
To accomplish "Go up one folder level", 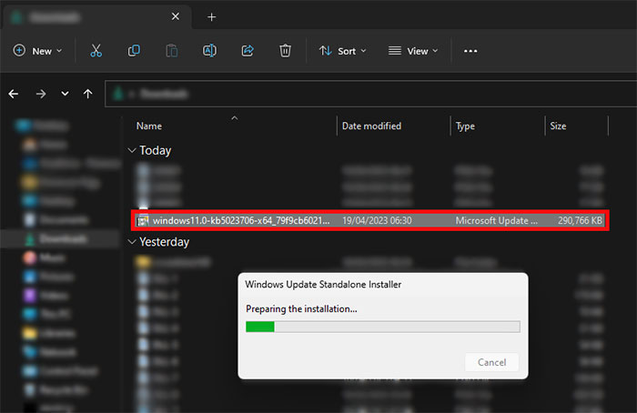I will point(87,94).
